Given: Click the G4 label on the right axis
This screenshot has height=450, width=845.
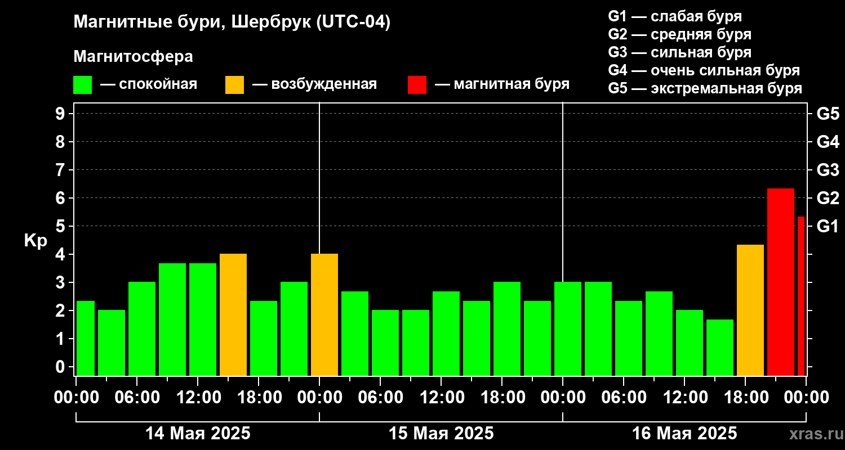Looking at the screenshot, I should 828,142.
